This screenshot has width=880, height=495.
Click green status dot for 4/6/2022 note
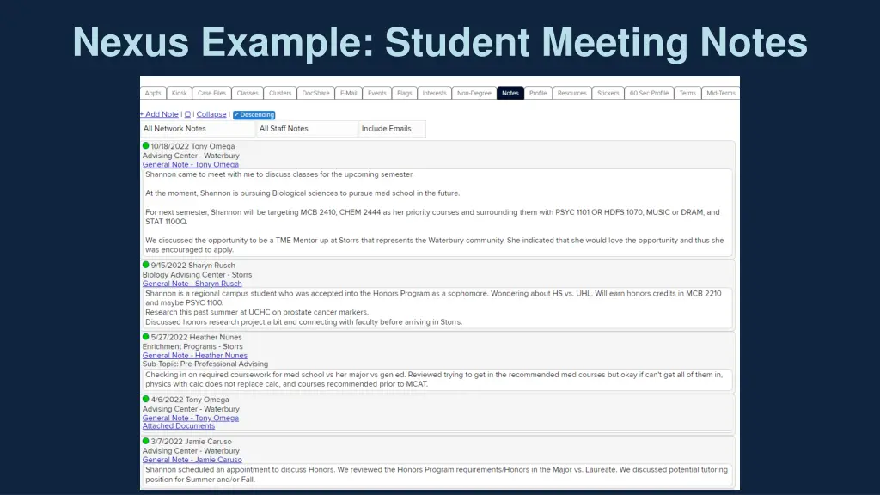(146, 399)
